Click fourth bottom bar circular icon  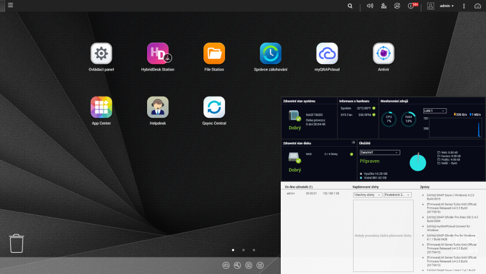click(x=260, y=265)
